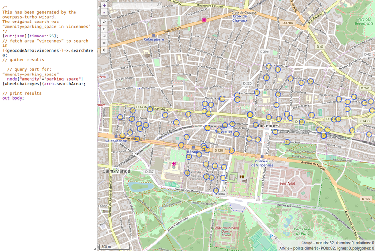Screen dimensions: 375x251
Task: Zoom in the map with plus button
Action: coord(104,5)
